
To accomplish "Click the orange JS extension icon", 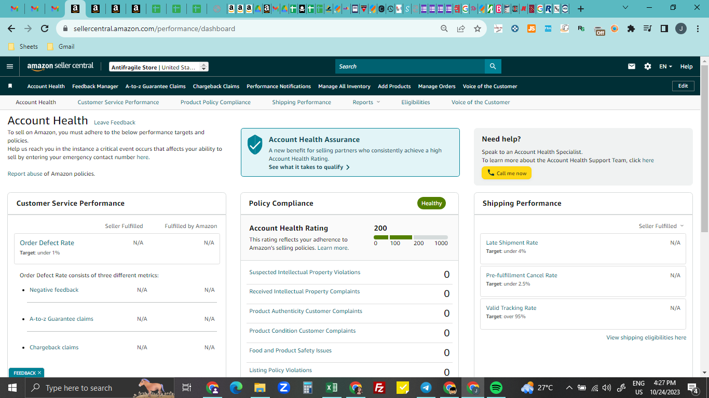I will pyautogui.click(x=531, y=29).
